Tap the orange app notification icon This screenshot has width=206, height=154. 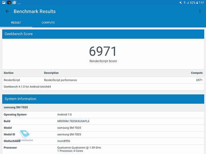(x=9, y=2)
